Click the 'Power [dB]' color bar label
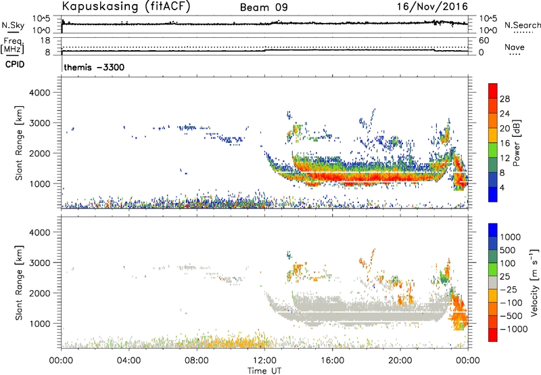 coord(516,143)
